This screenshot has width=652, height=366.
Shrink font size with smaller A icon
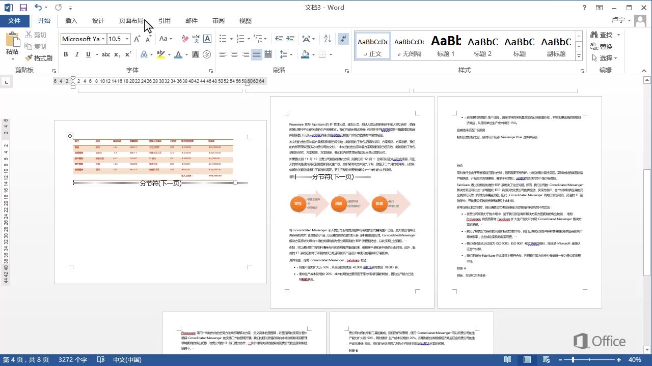149,39
